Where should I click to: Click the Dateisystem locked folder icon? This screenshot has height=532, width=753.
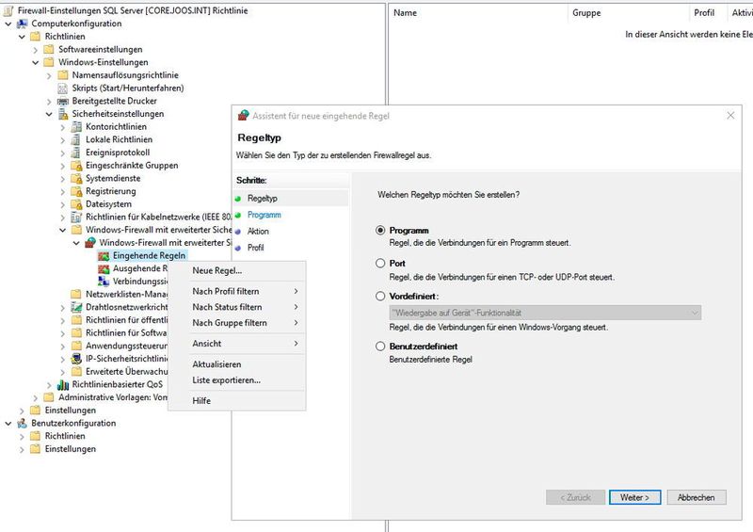[76, 204]
